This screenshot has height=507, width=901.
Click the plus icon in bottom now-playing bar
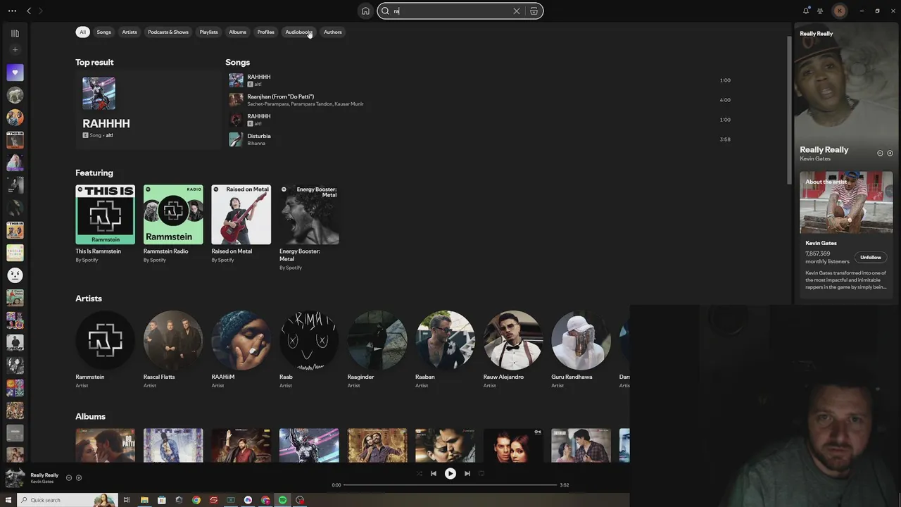79,477
